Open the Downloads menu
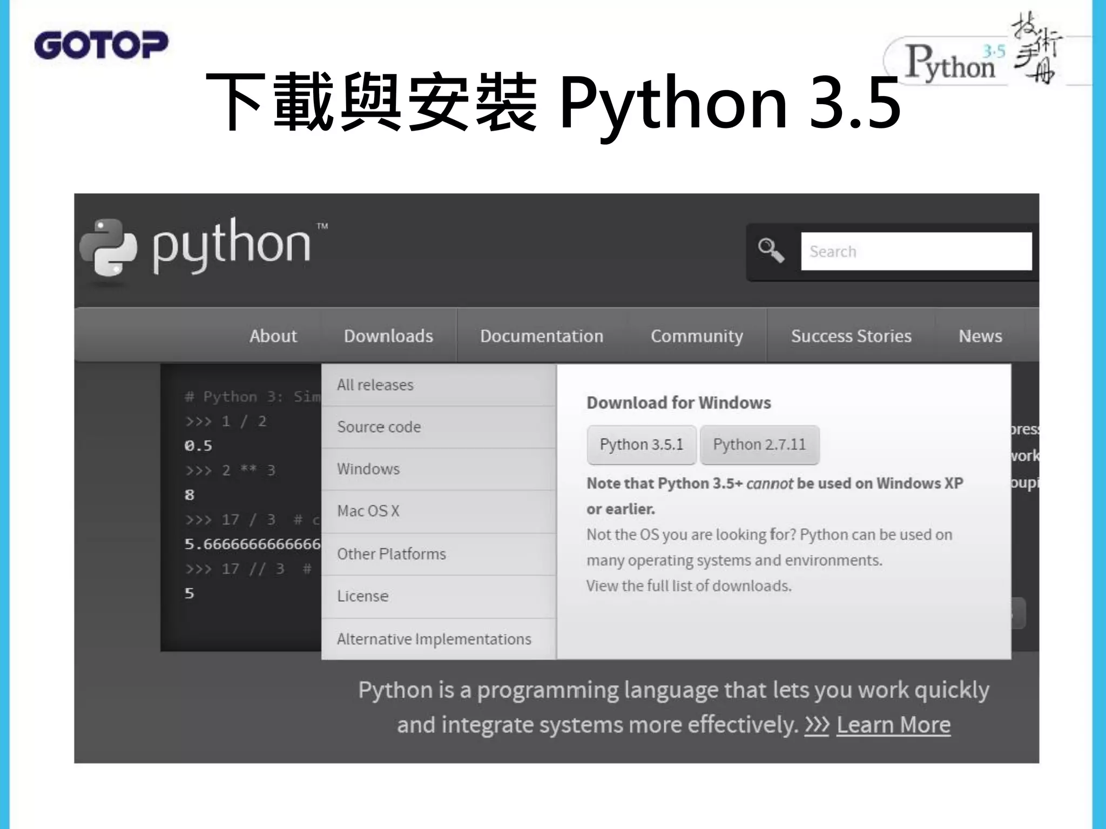 pos(388,336)
